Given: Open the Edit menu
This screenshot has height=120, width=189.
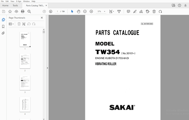Looking at the screenshot, I should click(x=7, y=1).
